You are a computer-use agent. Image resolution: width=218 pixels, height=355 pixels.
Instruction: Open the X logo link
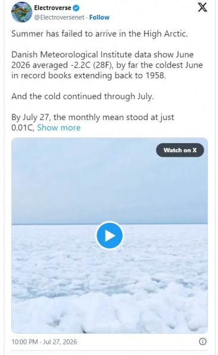coord(203,8)
